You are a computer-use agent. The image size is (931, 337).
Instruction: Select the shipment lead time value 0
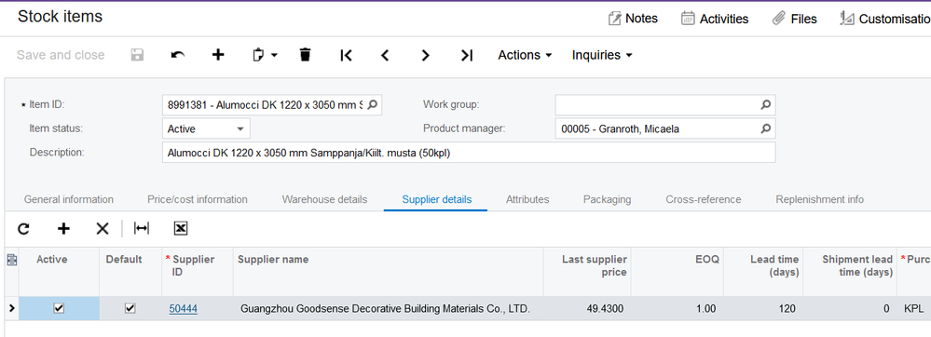click(850, 309)
